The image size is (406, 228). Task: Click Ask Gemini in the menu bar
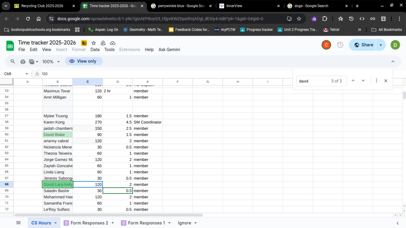[x=169, y=49]
